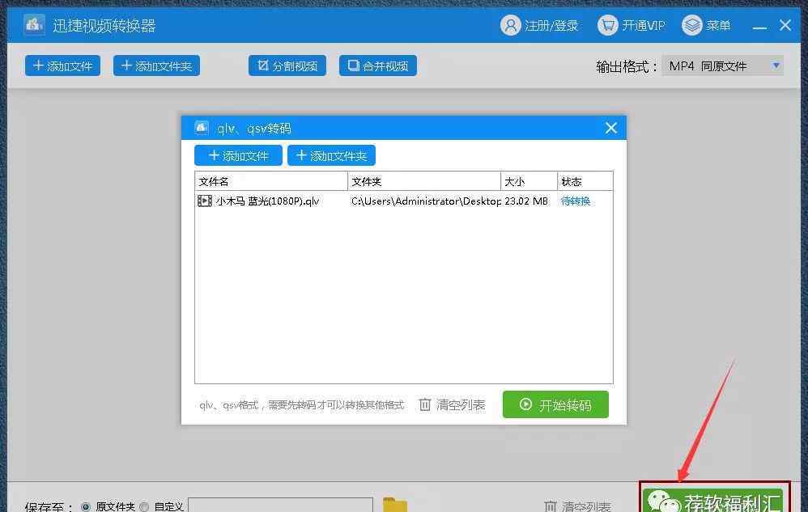The height and width of the screenshot is (512, 808).
Task: Open 注册/登录 user account
Action: click(x=539, y=25)
